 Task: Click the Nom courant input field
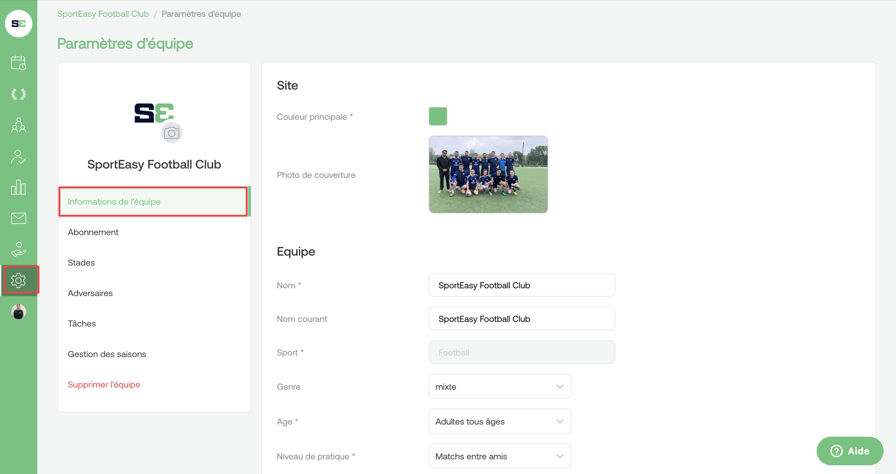[x=522, y=318]
